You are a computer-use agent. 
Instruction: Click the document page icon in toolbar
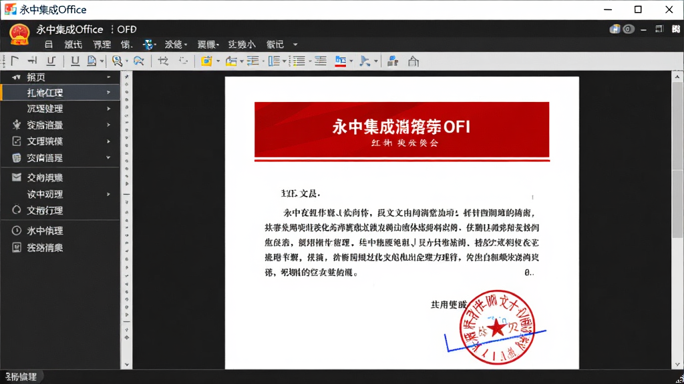point(92,61)
